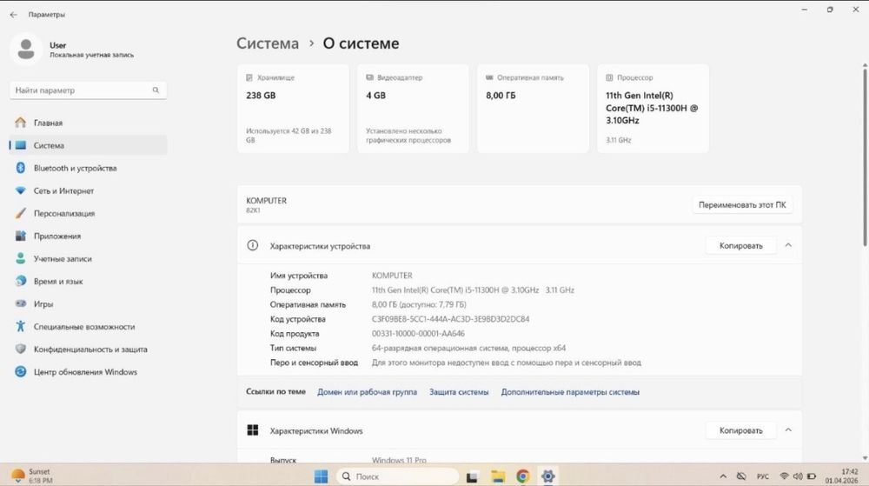Viewport: 869px width, 486px height.
Task: Open the Хранилище 238 GB card
Action: [x=293, y=109]
